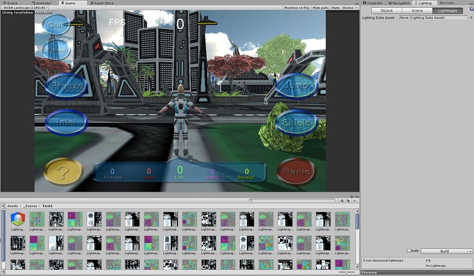Image resolution: width=474 pixels, height=276 pixels.
Task: Switch to the Asset Store tab
Action: click(x=103, y=3)
